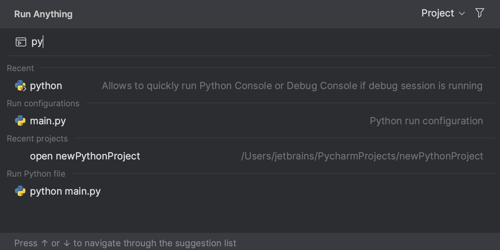This screenshot has height=250, width=500.
Task: Click the newPythonProject path text
Action: (x=362, y=156)
